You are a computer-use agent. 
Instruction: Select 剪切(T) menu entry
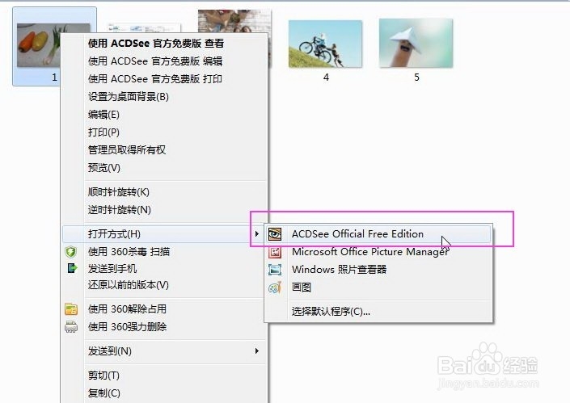[103, 375]
